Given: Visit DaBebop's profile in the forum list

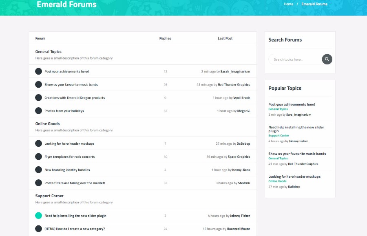Looking at the screenshot, I should coord(243,143).
